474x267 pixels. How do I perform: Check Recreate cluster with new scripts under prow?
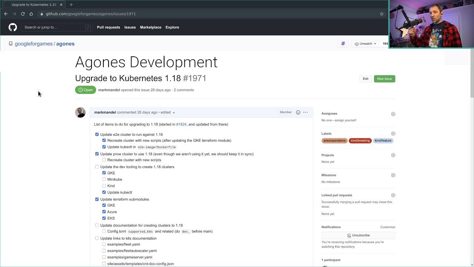click(104, 160)
